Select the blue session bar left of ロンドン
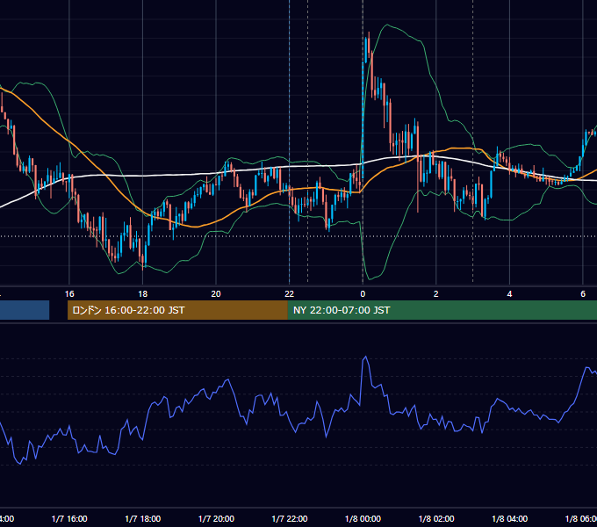The height and width of the screenshot is (527, 597). [x=25, y=310]
